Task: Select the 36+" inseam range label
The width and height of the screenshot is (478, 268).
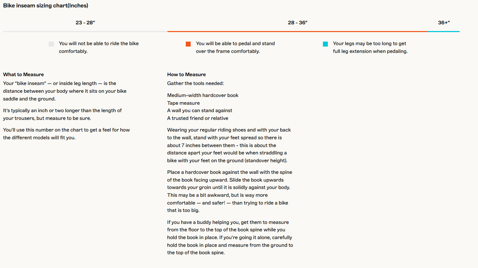Action: pos(444,23)
